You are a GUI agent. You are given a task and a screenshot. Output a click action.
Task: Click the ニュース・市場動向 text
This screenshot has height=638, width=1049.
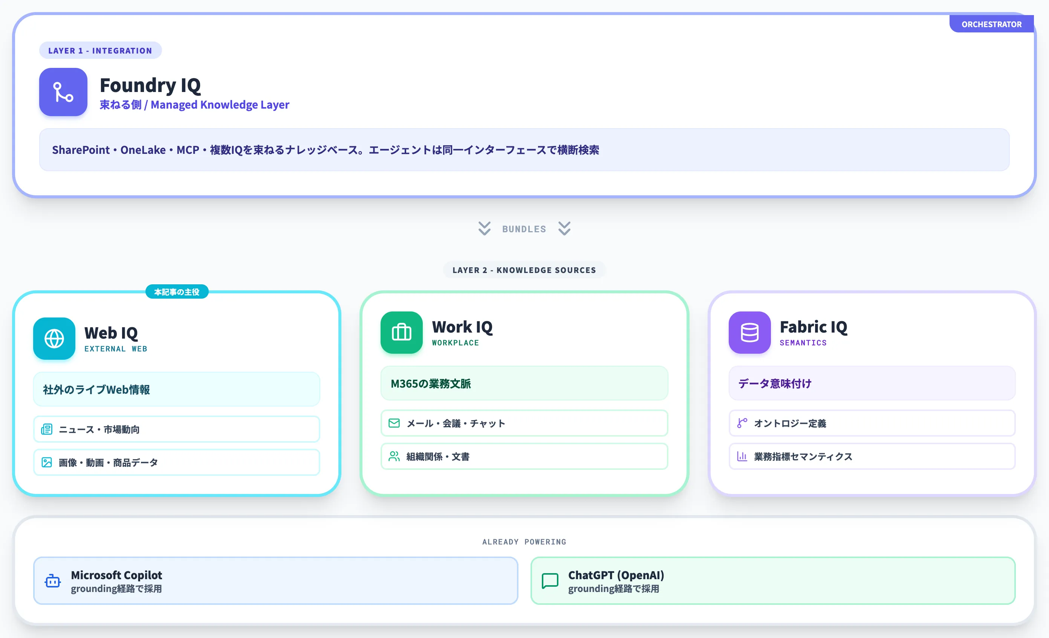99,429
